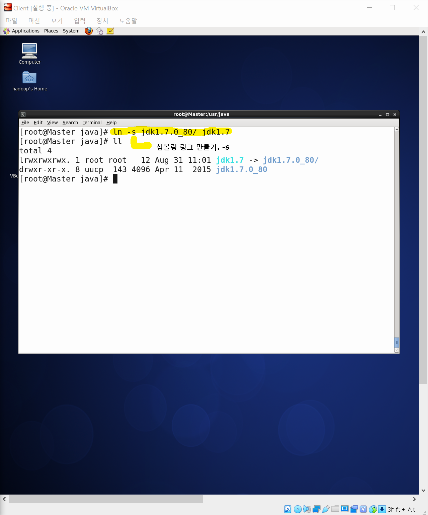Click the virtualization features V icon
This screenshot has height=515, width=428.
[x=363, y=509]
